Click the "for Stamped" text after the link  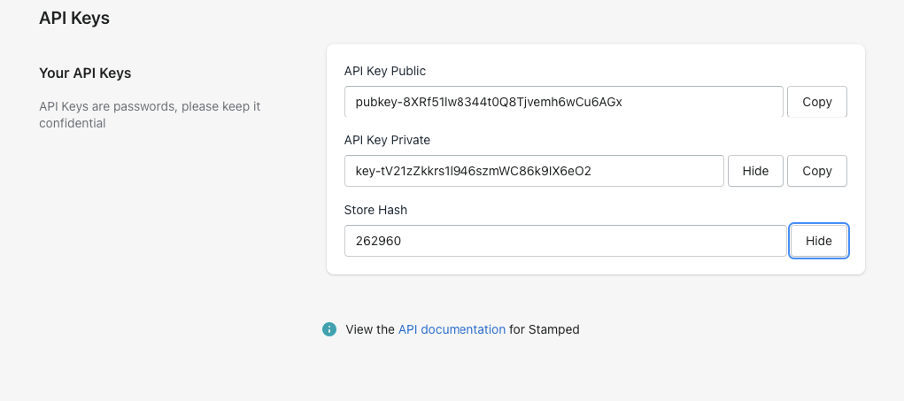[545, 329]
